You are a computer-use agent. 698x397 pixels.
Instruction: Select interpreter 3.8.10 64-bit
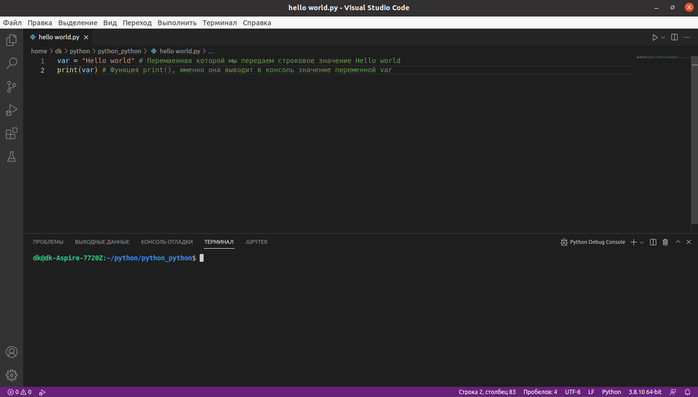pyautogui.click(x=646, y=392)
